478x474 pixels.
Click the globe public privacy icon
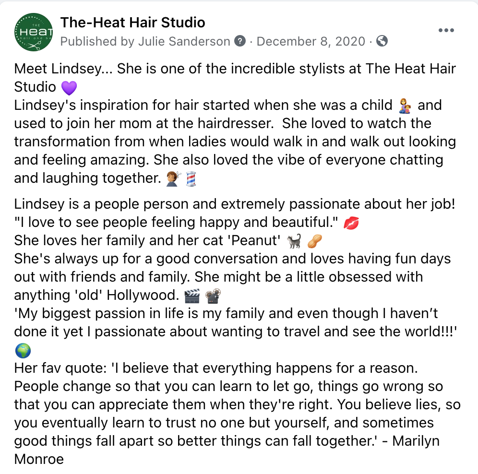382,41
